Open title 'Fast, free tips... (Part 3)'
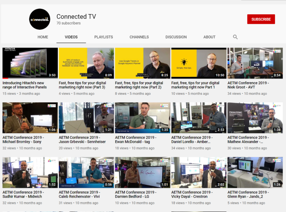Screen dimensions: 286x212 click(82, 85)
